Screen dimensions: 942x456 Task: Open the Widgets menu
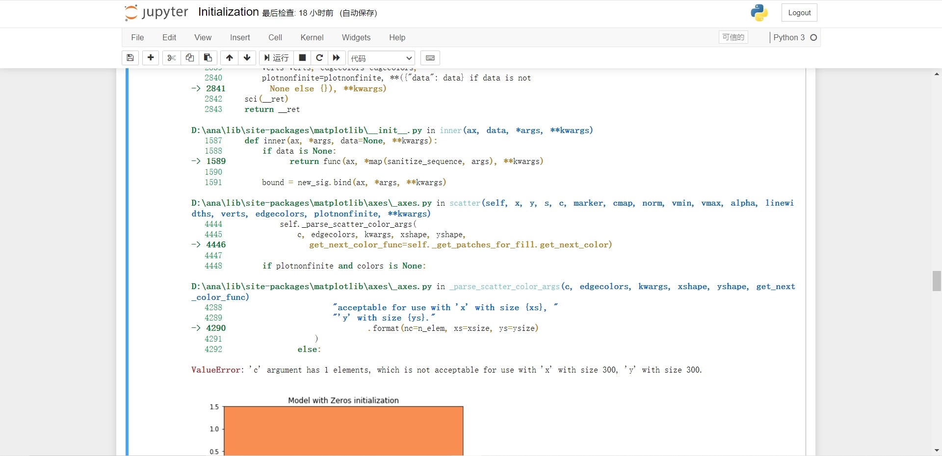(356, 37)
